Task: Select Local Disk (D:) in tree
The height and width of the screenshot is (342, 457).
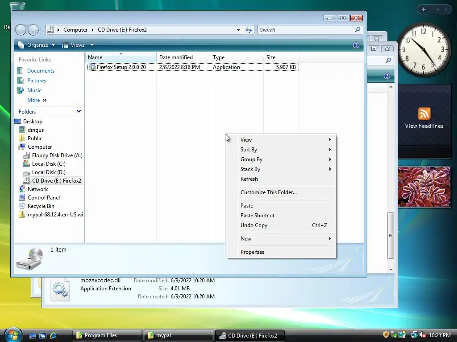Action: tap(49, 172)
